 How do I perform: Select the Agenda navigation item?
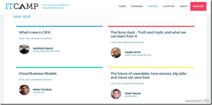pyautogui.click(x=153, y=6)
